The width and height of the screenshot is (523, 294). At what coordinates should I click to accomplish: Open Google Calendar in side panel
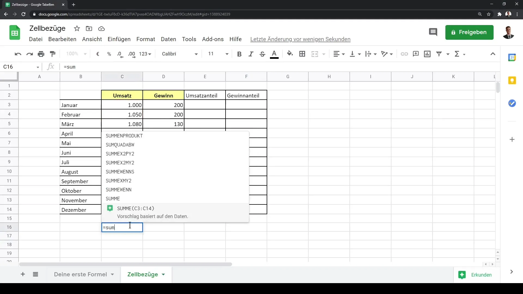pos(512,57)
